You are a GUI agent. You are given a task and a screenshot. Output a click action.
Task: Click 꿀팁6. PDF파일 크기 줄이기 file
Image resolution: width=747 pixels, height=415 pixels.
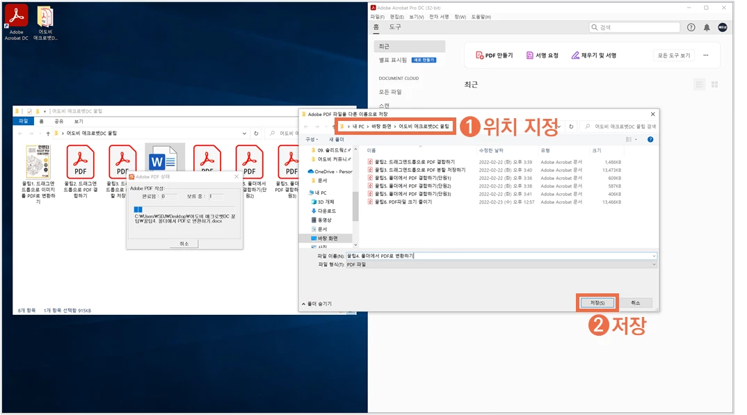click(x=494, y=202)
